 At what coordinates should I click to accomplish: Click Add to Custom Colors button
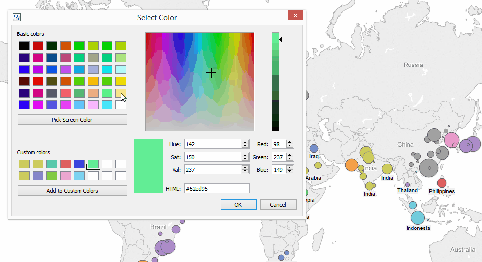(72, 191)
